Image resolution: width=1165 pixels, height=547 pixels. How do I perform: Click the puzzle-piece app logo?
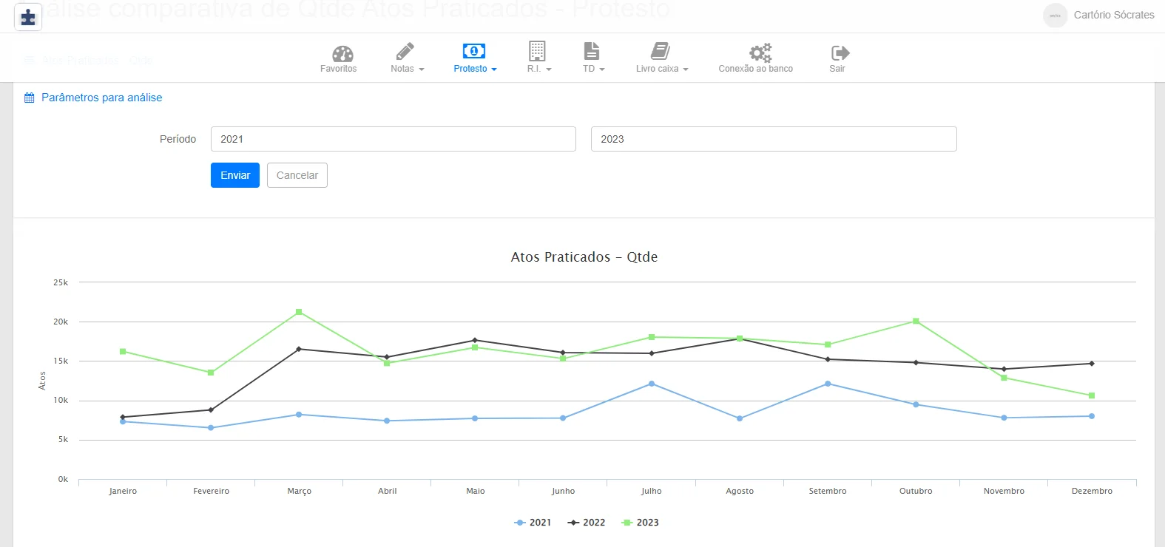point(28,17)
